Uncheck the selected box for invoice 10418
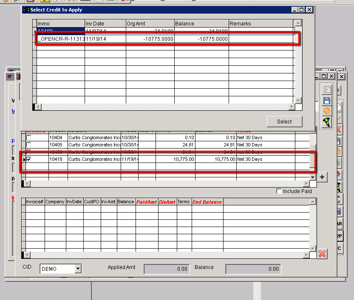 pyautogui.click(x=29, y=159)
